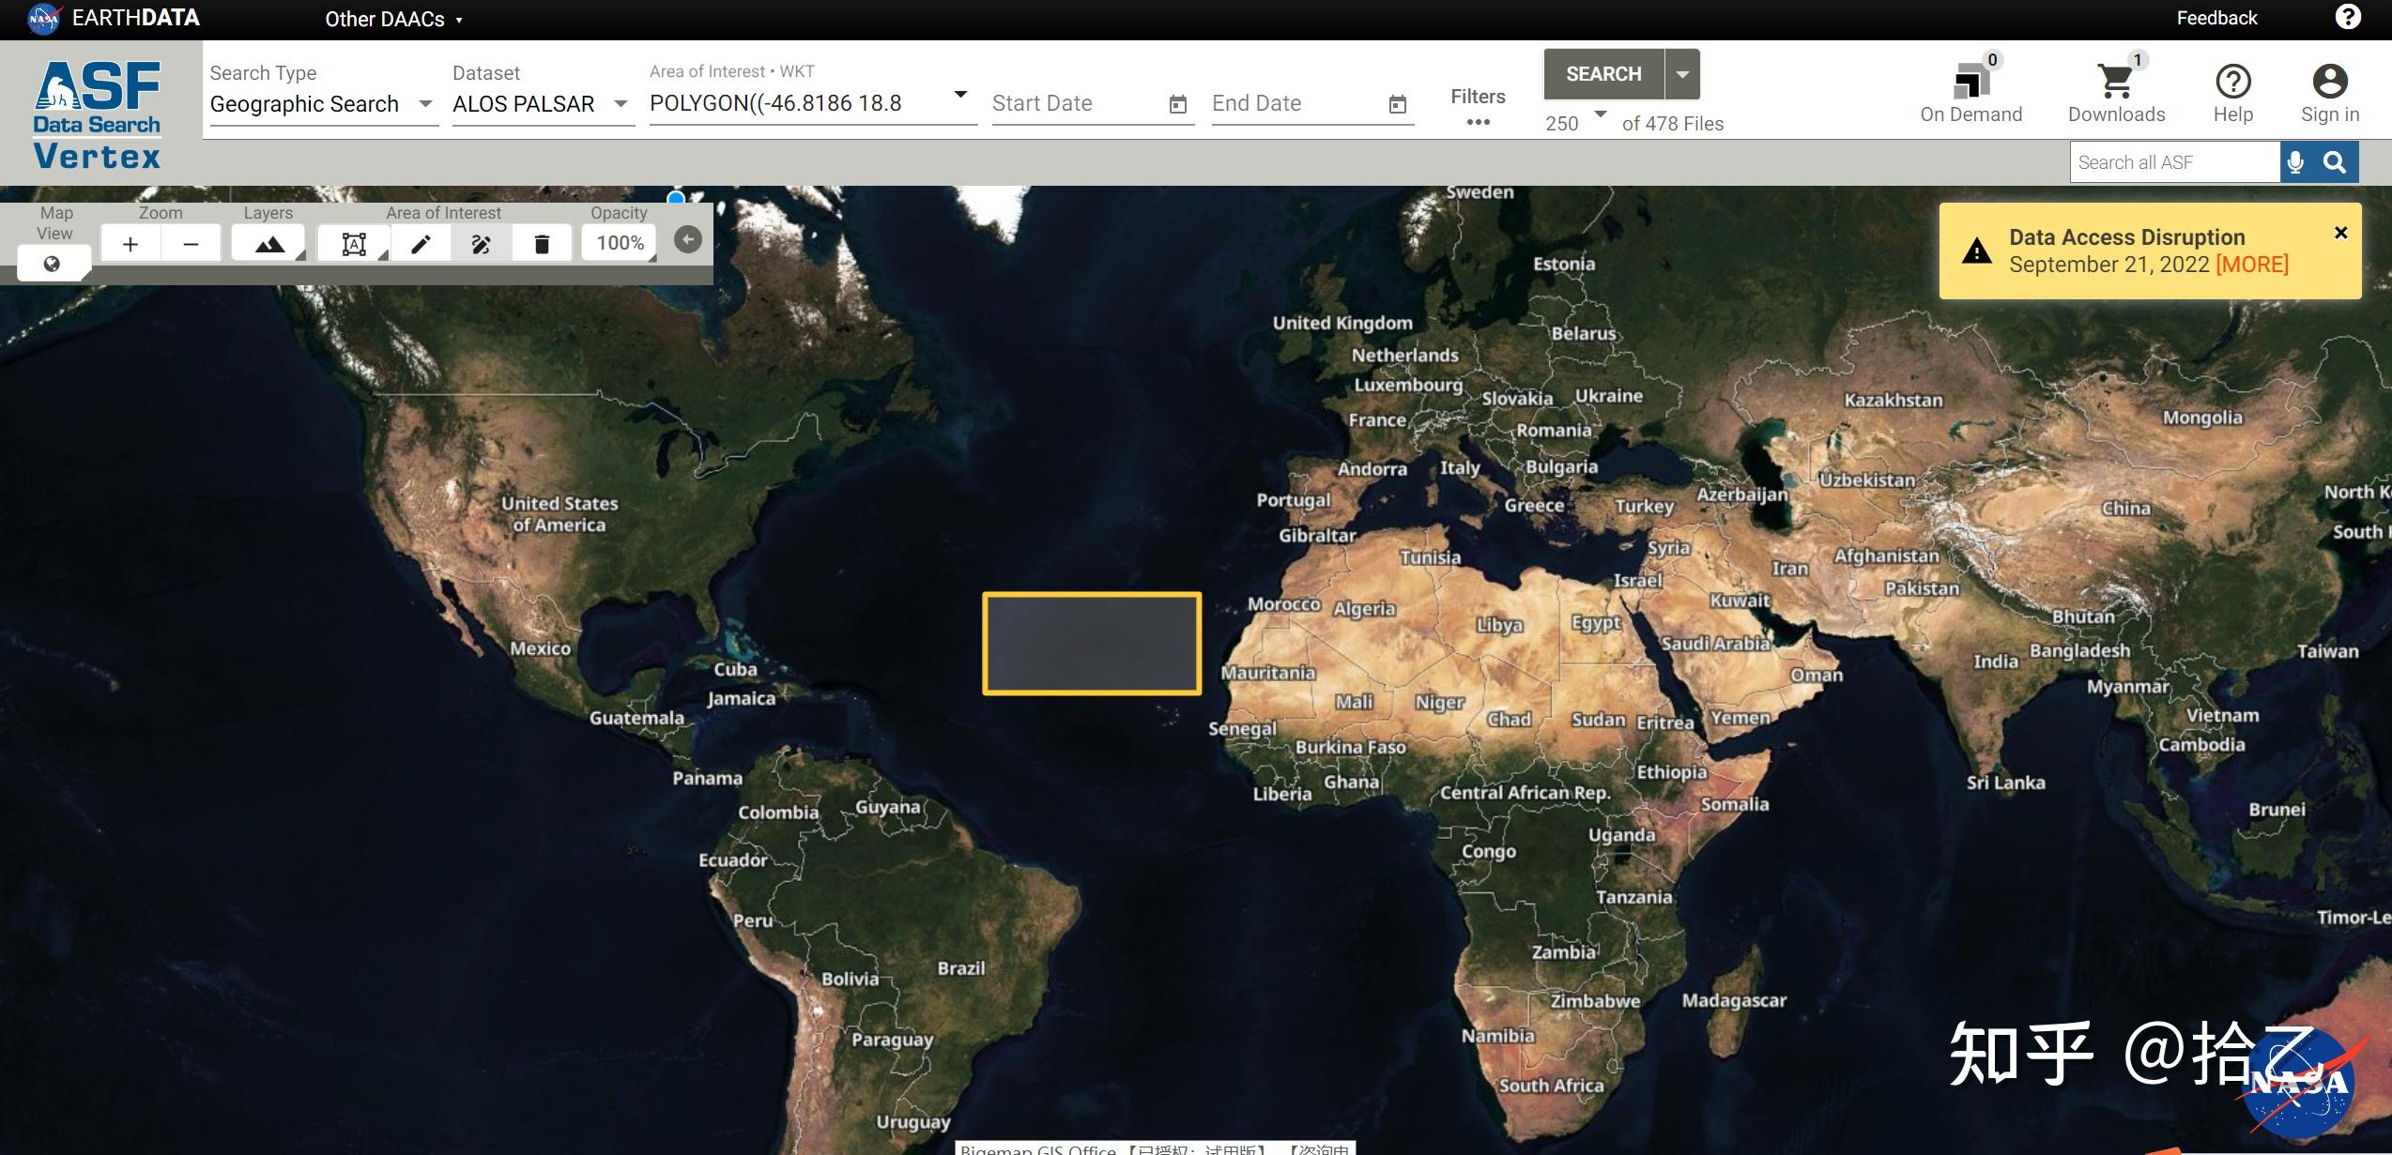Switch map view with the globe icon

(x=53, y=264)
